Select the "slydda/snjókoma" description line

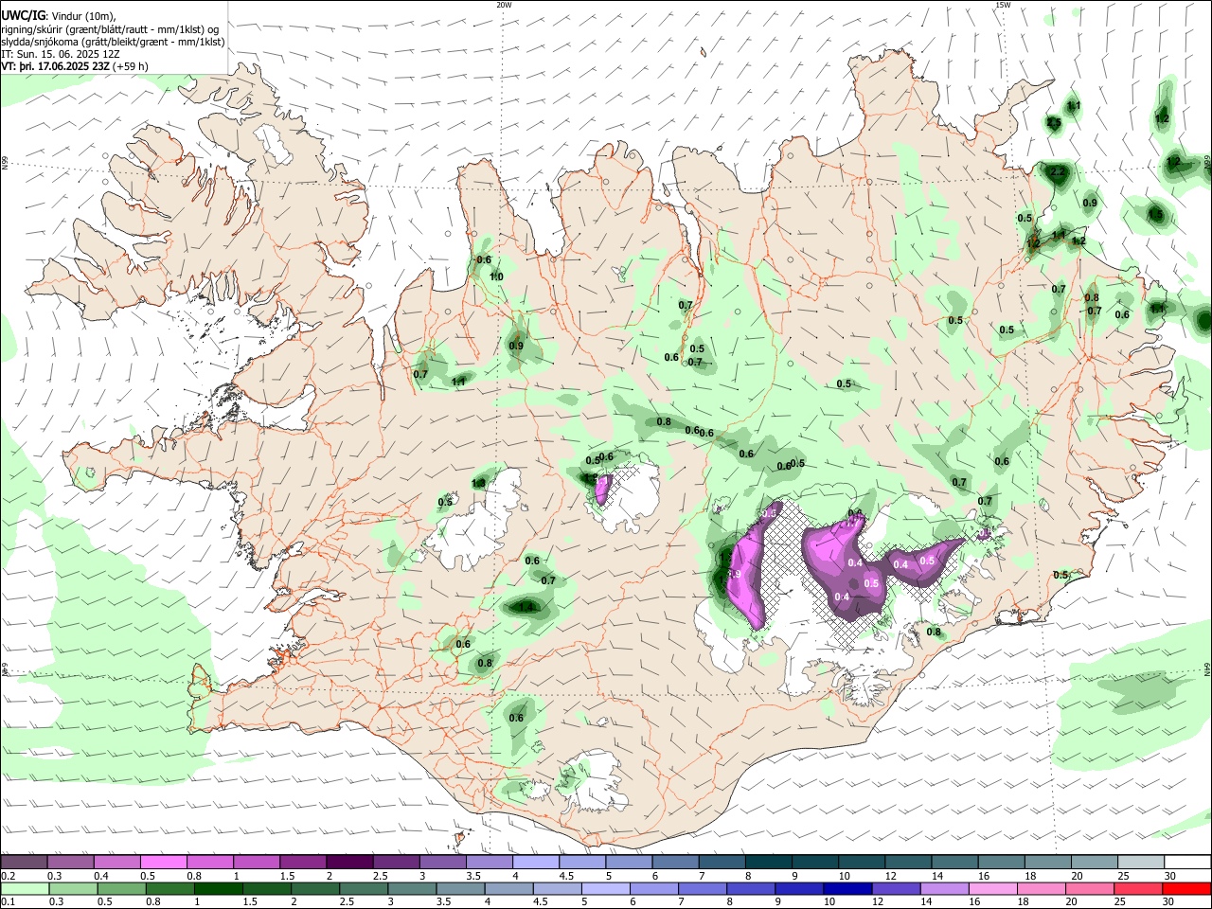click(x=113, y=42)
